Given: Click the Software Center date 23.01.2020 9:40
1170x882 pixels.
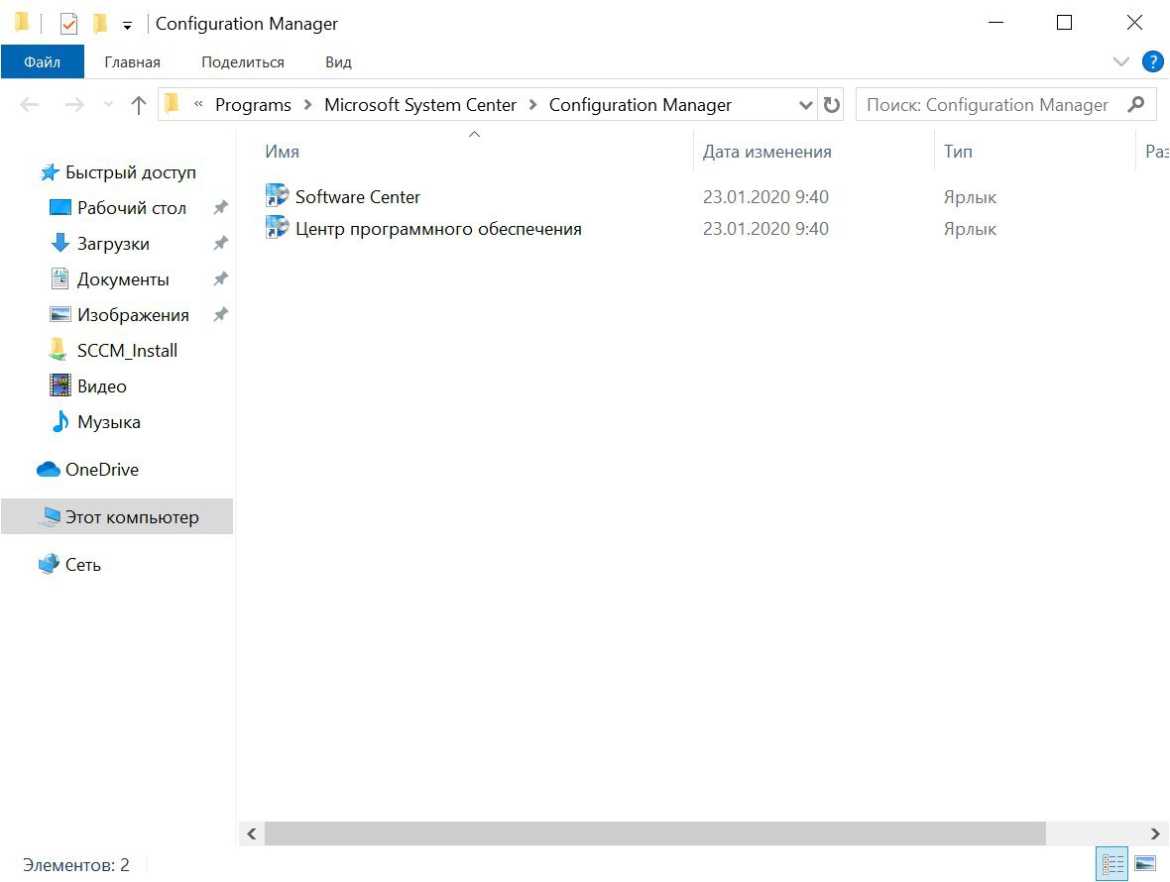Looking at the screenshot, I should [x=765, y=197].
